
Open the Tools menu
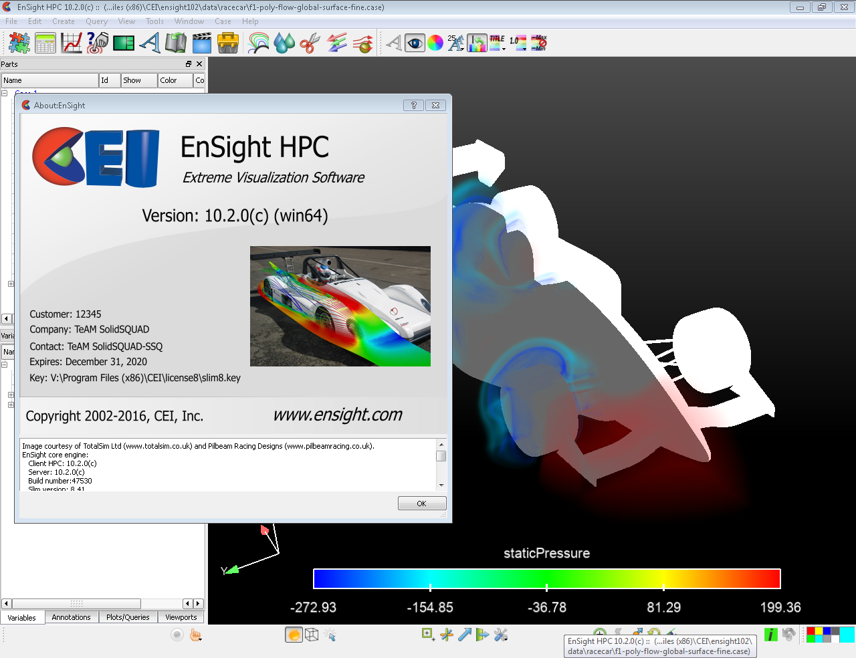tap(154, 21)
